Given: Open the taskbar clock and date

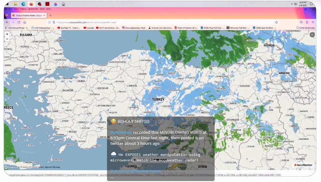Looking at the screenshot, I should (x=303, y=4).
